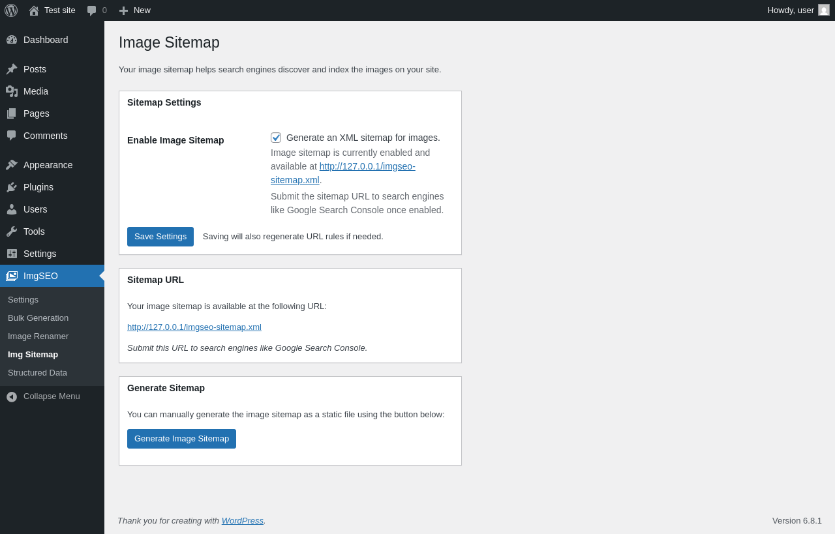Open the Appearance menu
This screenshot has width=835, height=534.
point(52,165)
